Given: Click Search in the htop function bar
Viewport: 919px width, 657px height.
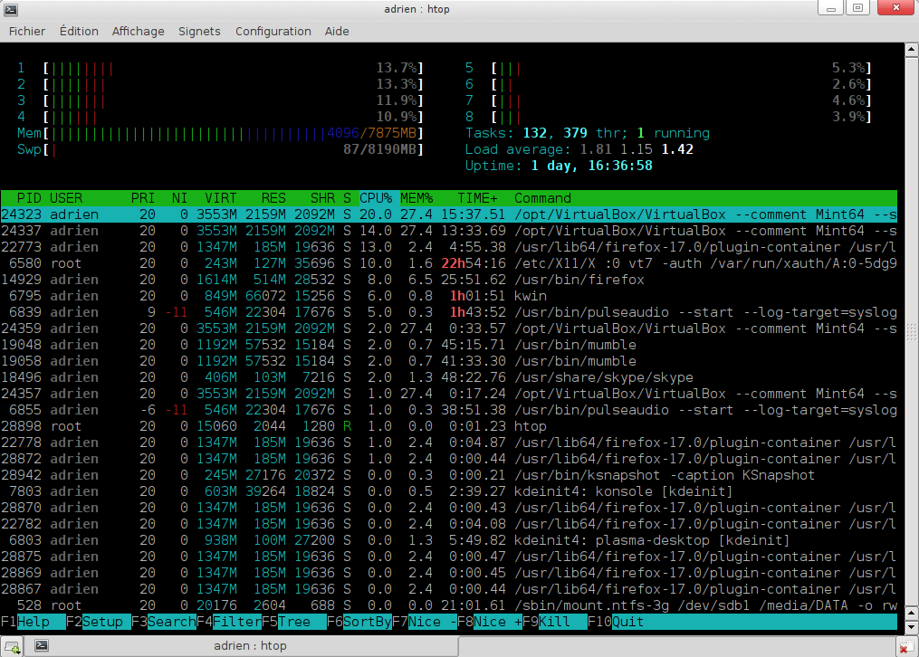Looking at the screenshot, I should click(x=172, y=622).
